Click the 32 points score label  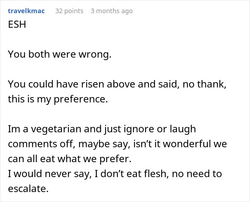coord(69,11)
